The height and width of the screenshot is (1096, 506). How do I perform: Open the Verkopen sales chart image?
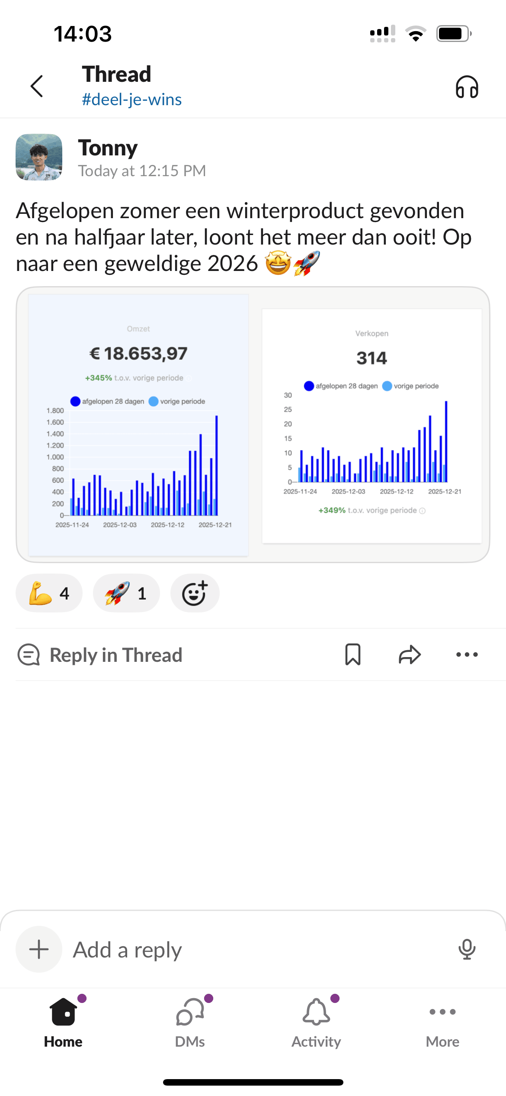point(372,426)
